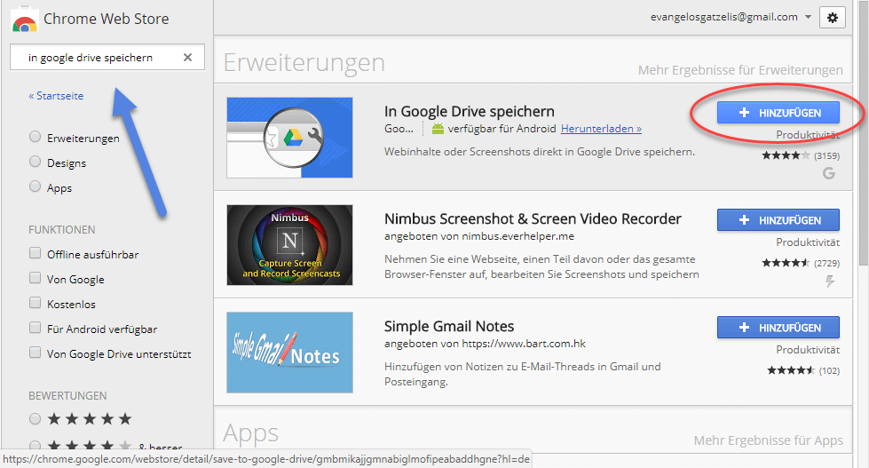The image size is (869, 468).
Task: Click the lightning bolt icon under Nimbus rating
Action: click(x=830, y=282)
